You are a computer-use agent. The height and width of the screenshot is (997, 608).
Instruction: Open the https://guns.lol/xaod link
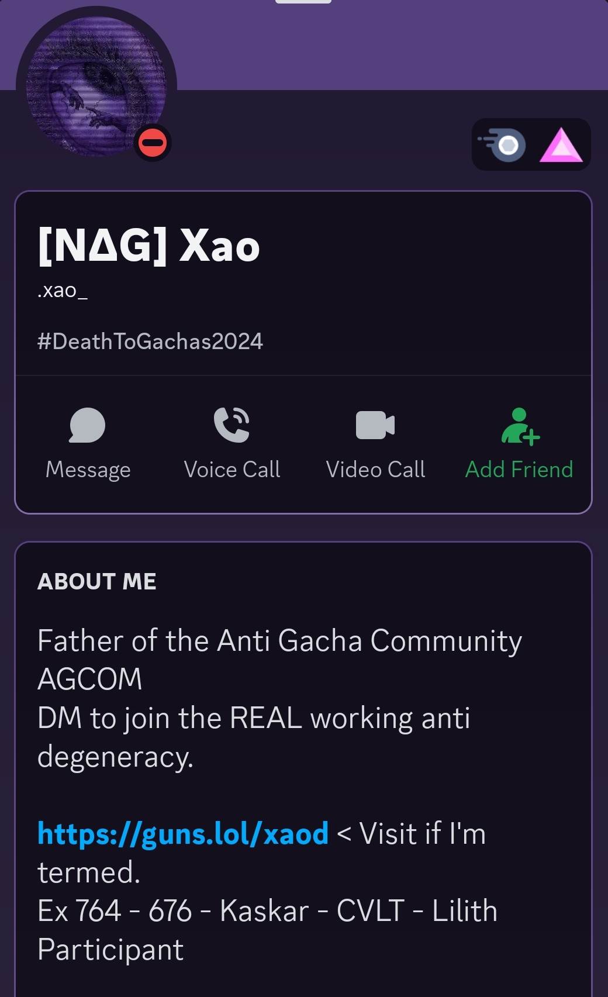(183, 833)
